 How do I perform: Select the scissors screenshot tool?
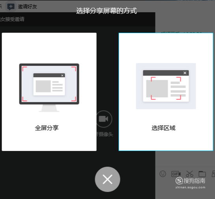click(189, 174)
